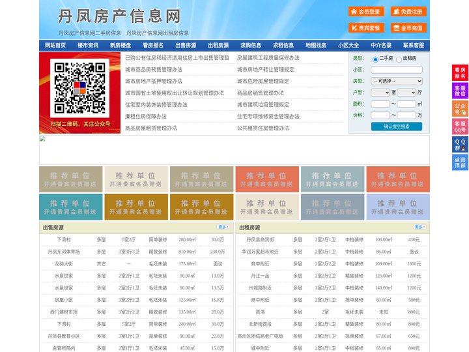Click the 返回顶部 floating sidebar icon
469x352 pixels.
[460, 162]
